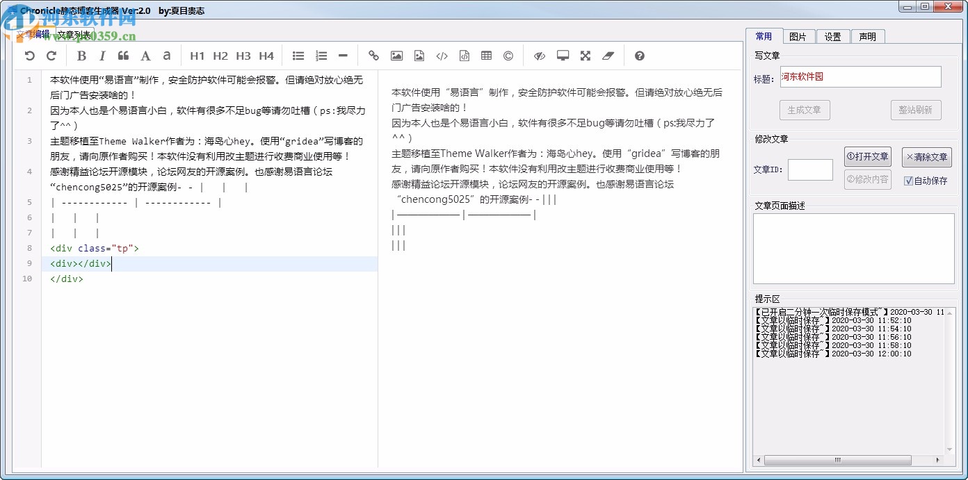Viewport: 968px width, 480px height.
Task: Insert HTML entity copyright symbol icon
Action: tap(508, 56)
